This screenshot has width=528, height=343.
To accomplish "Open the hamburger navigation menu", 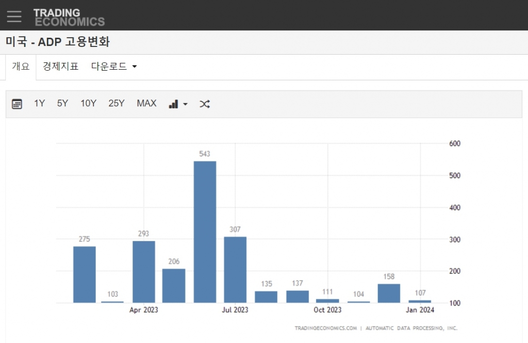I will (14, 16).
